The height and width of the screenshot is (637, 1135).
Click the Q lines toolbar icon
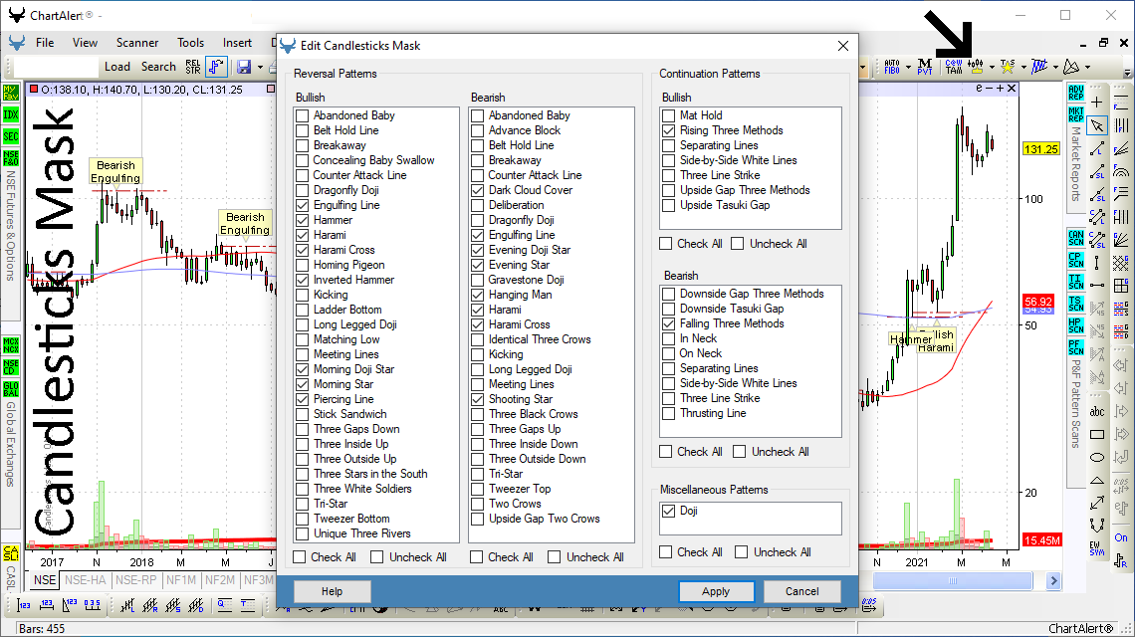coord(225,605)
